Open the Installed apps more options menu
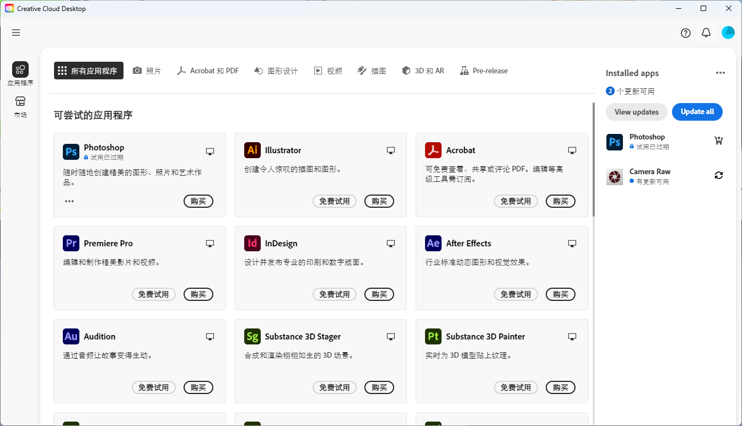Viewport: 742px width, 426px height. 720,73
